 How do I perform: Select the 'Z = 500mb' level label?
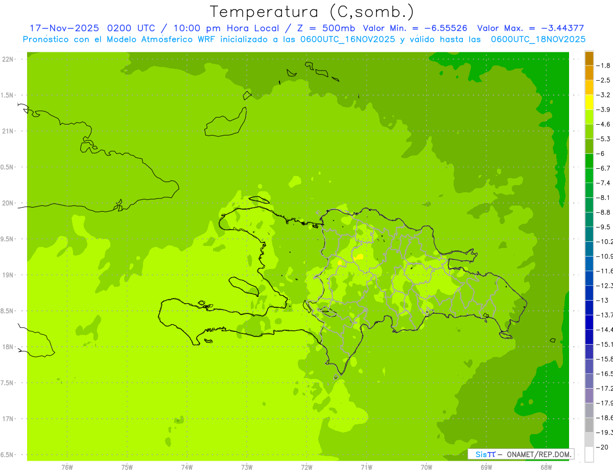(x=325, y=28)
